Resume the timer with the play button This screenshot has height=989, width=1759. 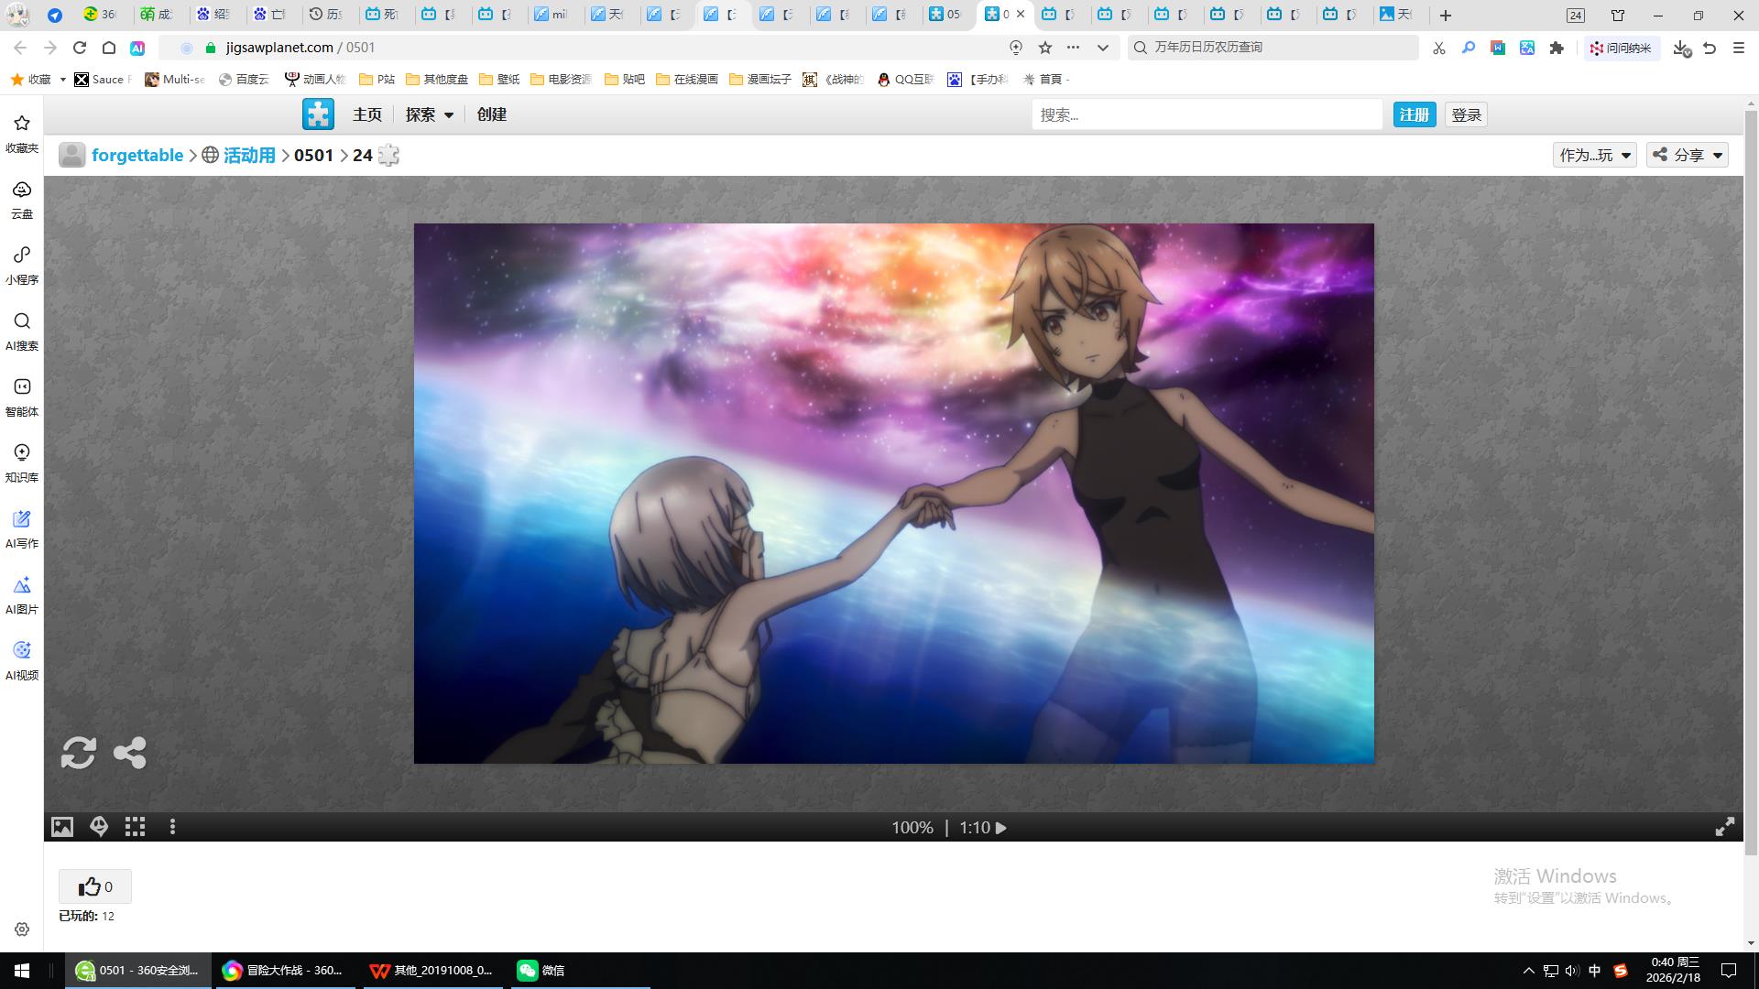[1001, 828]
